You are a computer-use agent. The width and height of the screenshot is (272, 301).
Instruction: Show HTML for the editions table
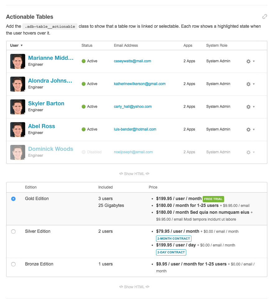[134, 287]
